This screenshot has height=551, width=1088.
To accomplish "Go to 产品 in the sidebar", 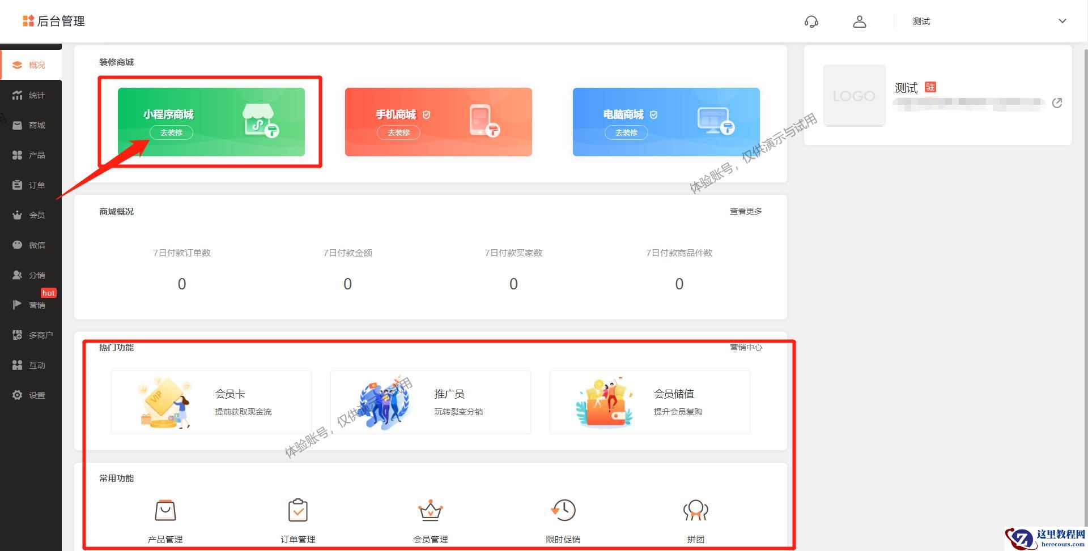I will click(x=31, y=155).
